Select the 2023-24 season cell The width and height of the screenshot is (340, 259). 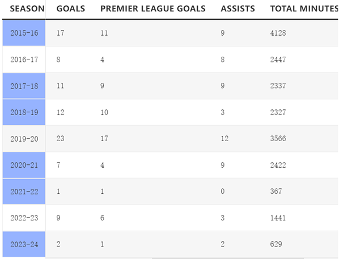pyautogui.click(x=24, y=244)
